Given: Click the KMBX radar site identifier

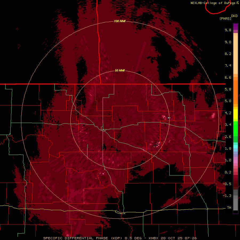Looking at the screenshot, I should (x=154, y=238).
